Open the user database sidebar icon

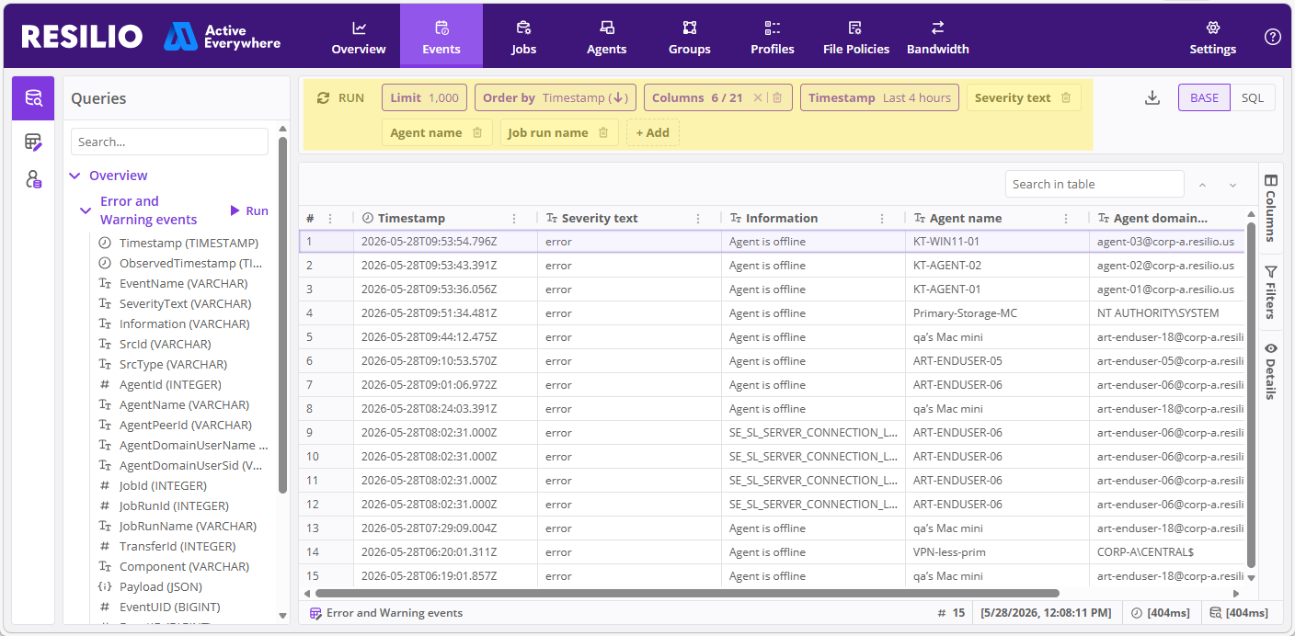pos(33,179)
